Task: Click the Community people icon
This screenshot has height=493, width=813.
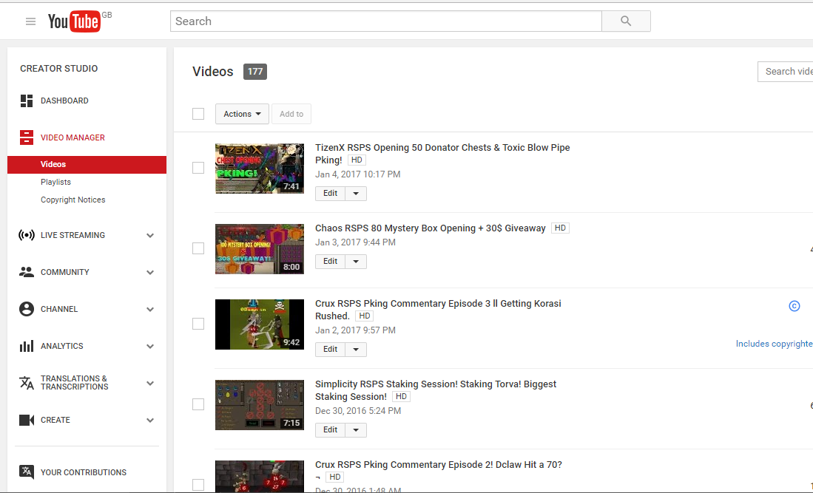Action: [x=27, y=272]
